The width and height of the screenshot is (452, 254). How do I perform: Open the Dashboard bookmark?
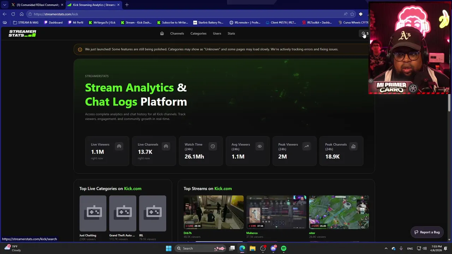[x=53, y=23]
